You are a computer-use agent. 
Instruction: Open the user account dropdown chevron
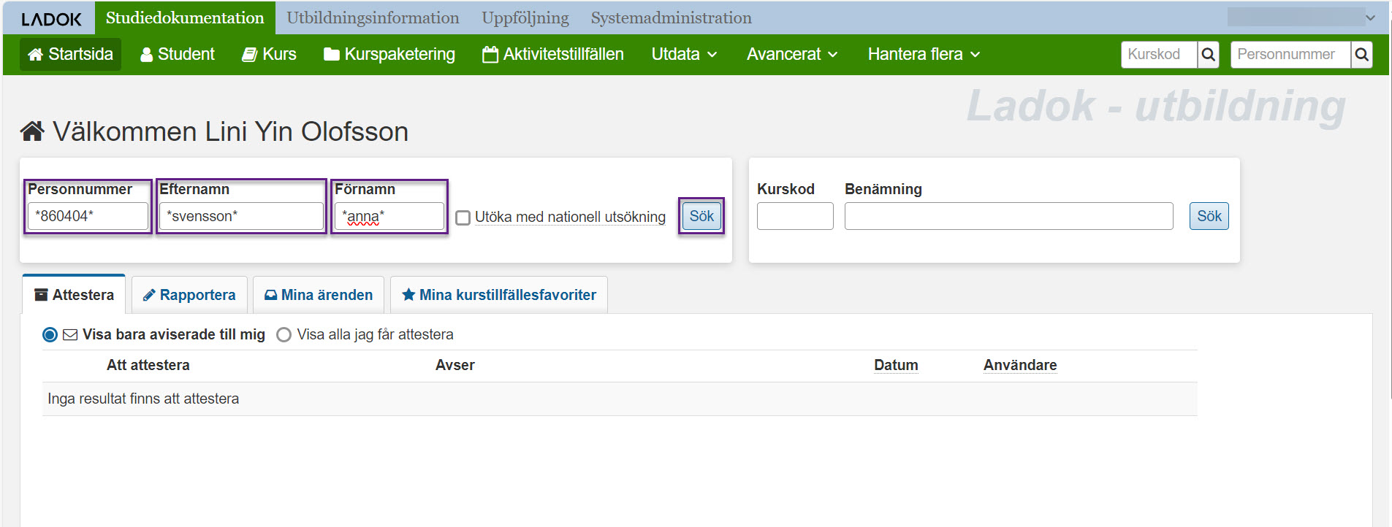[x=1370, y=18]
